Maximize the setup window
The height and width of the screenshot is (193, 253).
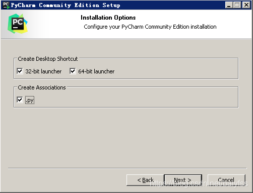(x=237, y=5)
